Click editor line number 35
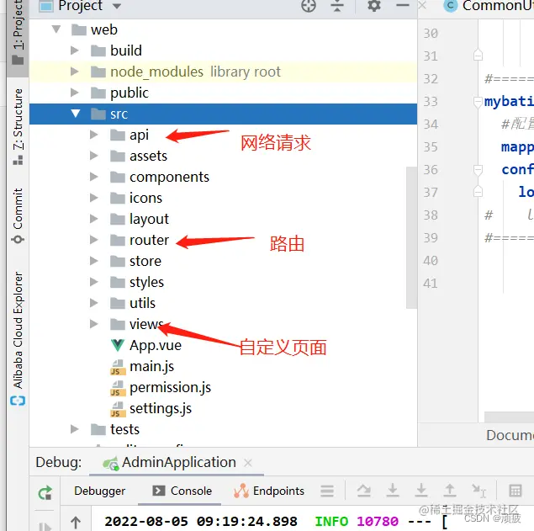 [x=431, y=147]
